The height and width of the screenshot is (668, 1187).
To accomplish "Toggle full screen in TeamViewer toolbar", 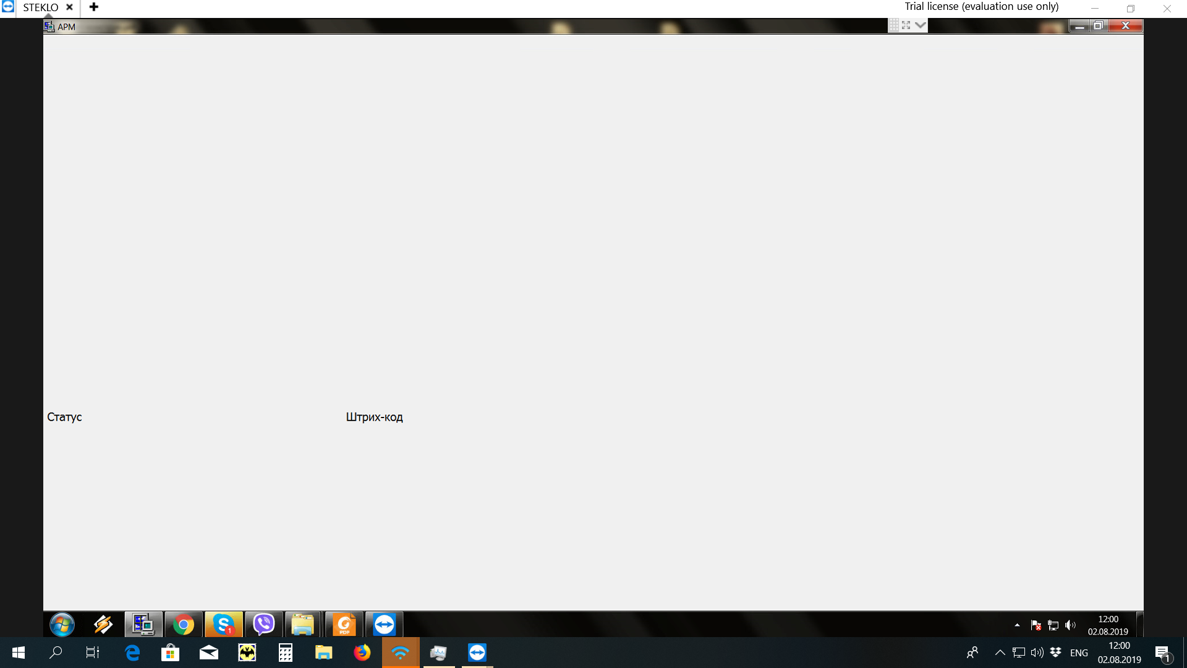I will pos(906,25).
